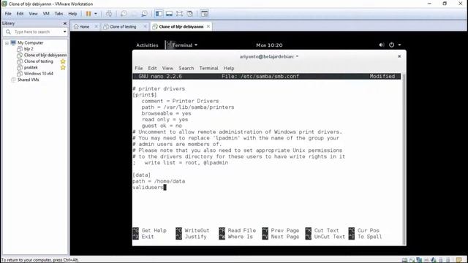Open the Tabs menu
Screen dimensions: 468x263
point(58,14)
